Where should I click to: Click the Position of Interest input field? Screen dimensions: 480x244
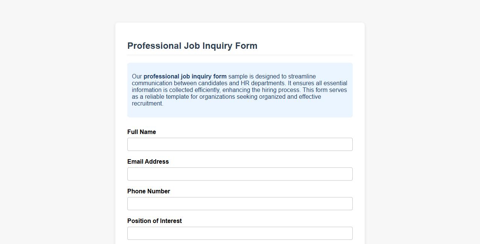[240, 233]
